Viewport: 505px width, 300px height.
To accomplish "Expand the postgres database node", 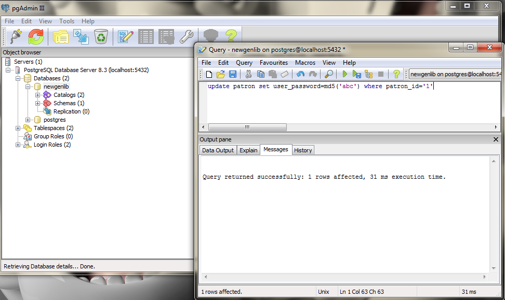I will [28, 120].
